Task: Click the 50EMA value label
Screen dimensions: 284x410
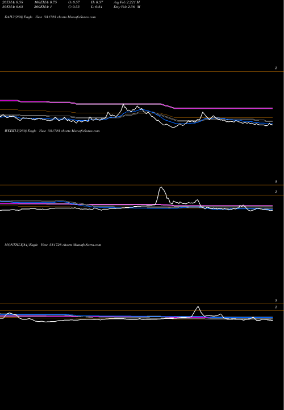Action: 12,7
